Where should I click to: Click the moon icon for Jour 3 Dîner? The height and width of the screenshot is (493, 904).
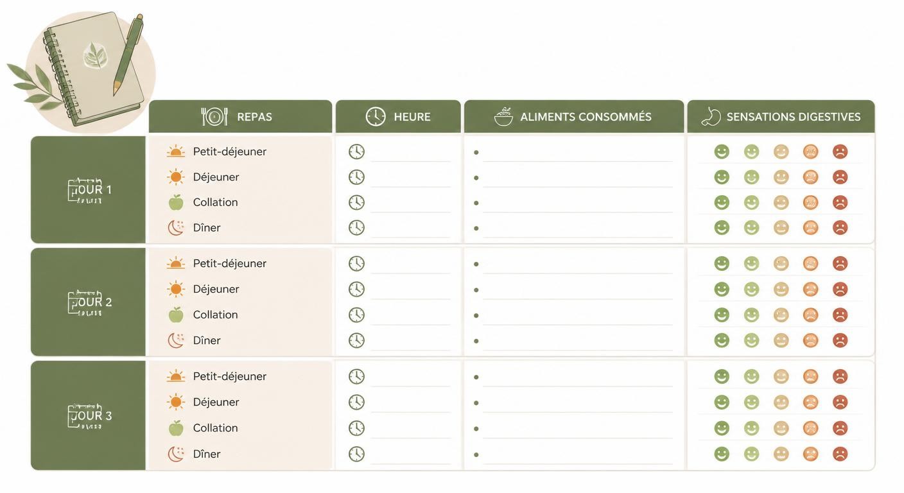tap(176, 454)
